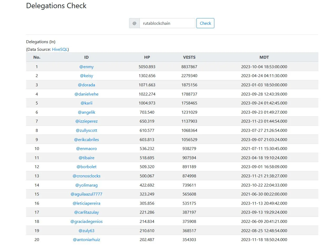
Task: Visit the @danielvehe profile link
Action: click(x=86, y=94)
